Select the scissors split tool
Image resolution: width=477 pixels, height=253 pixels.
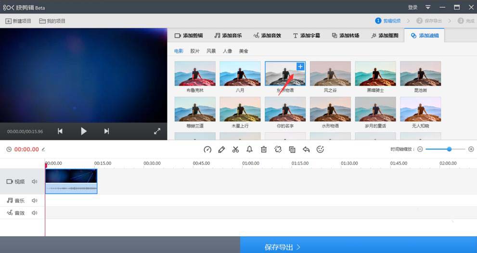point(235,149)
